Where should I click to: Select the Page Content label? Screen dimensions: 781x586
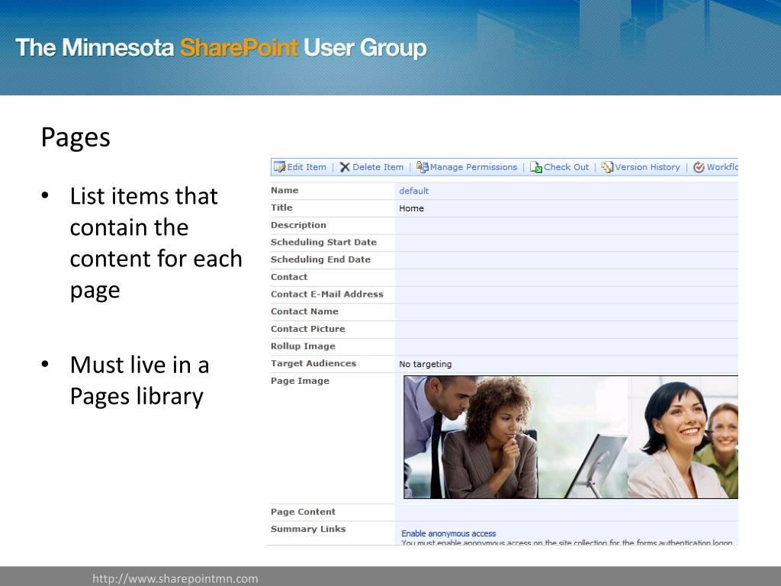point(304,512)
